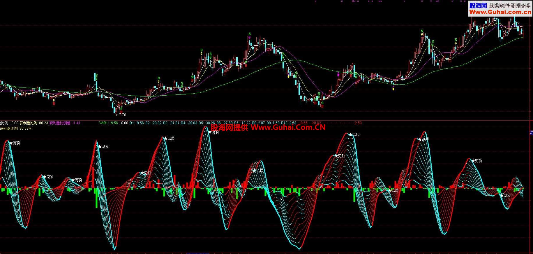Click the yellow up arrow under the magenta x mark

pos(393,89)
